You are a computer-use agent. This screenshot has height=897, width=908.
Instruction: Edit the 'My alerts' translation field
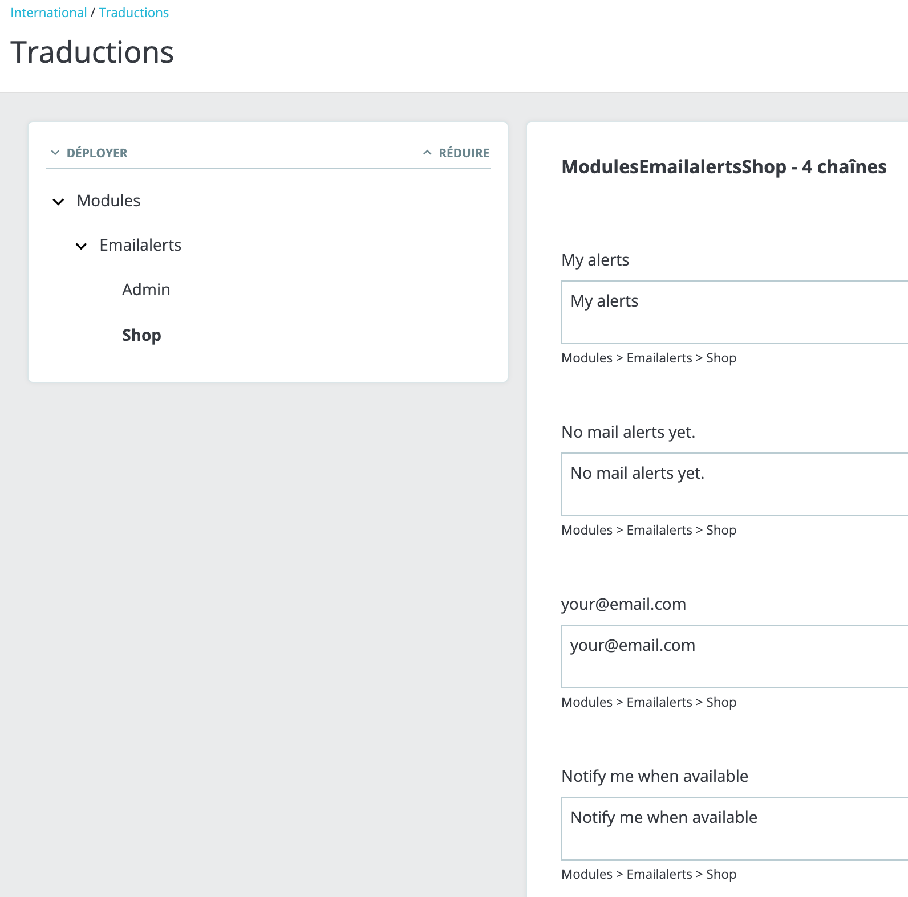click(735, 312)
